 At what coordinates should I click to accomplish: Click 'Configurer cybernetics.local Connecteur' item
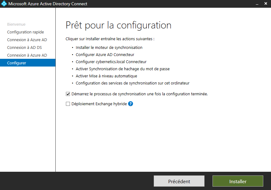(111, 62)
